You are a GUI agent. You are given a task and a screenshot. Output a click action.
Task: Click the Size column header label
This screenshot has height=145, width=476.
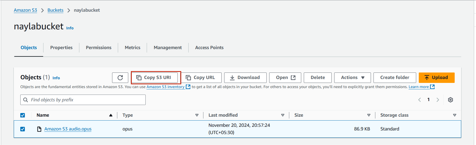pos(299,115)
